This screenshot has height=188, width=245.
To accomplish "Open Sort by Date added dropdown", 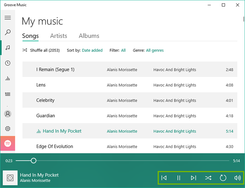I will click(x=92, y=50).
